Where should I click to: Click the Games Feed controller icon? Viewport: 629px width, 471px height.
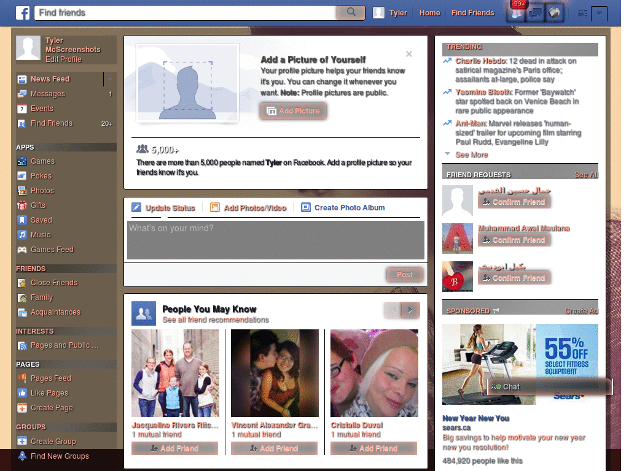22,250
